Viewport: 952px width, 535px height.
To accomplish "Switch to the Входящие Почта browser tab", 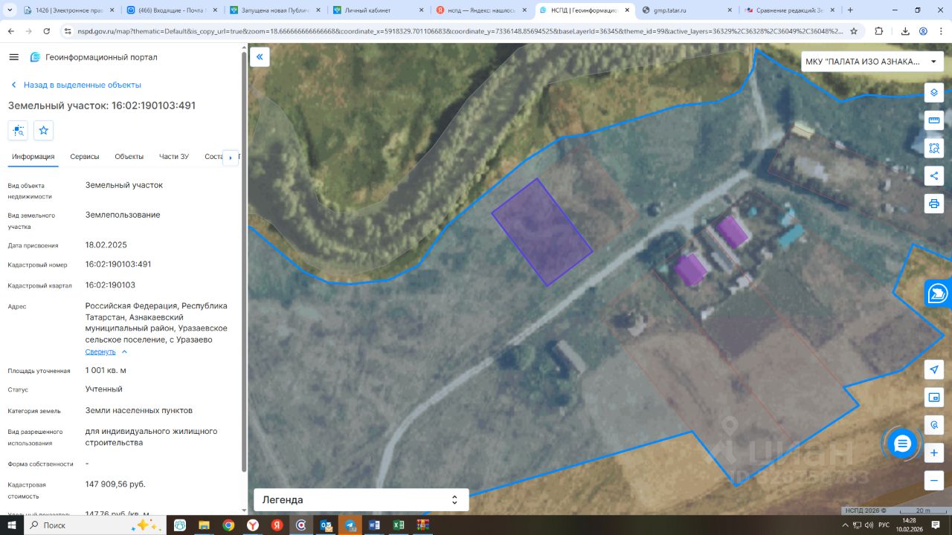I will 170,10.
